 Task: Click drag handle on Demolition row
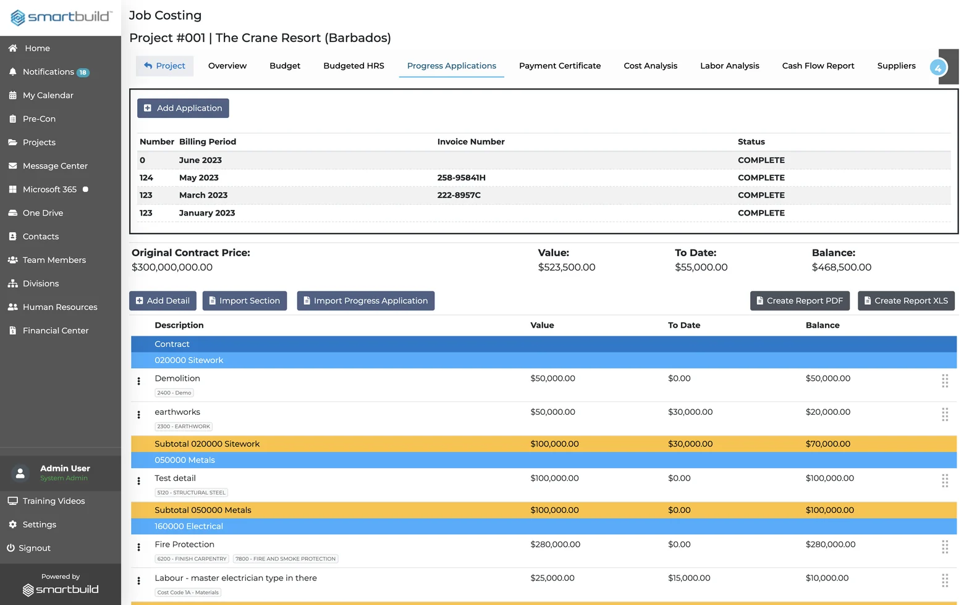945,381
